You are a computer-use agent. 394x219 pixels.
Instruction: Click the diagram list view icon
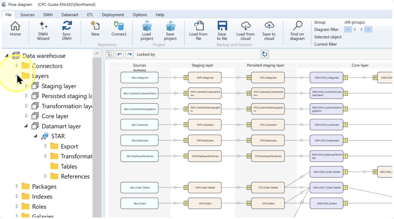[x=110, y=54]
